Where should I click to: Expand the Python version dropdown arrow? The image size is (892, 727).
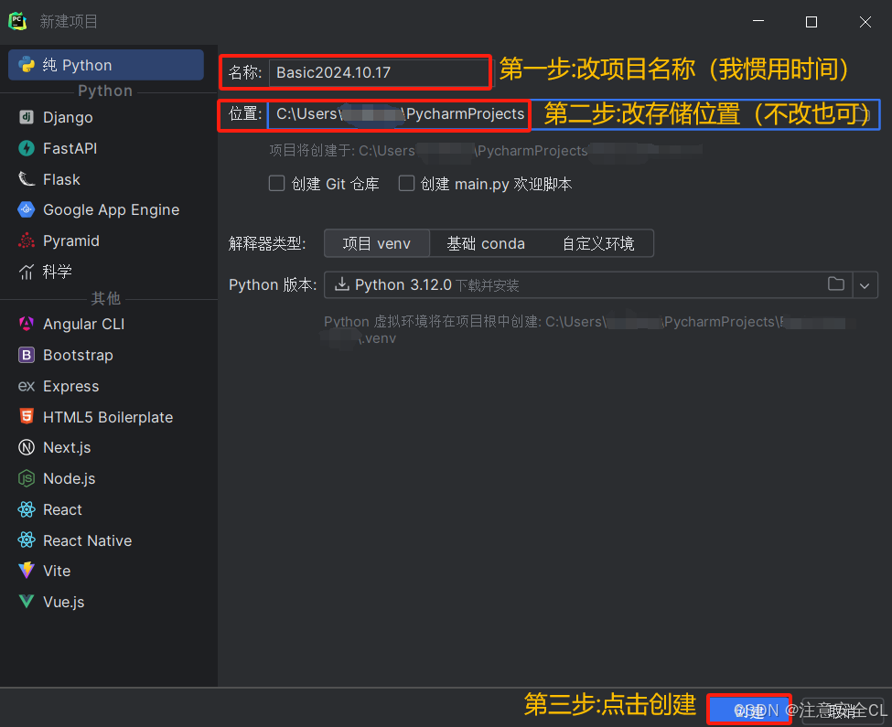tap(865, 285)
